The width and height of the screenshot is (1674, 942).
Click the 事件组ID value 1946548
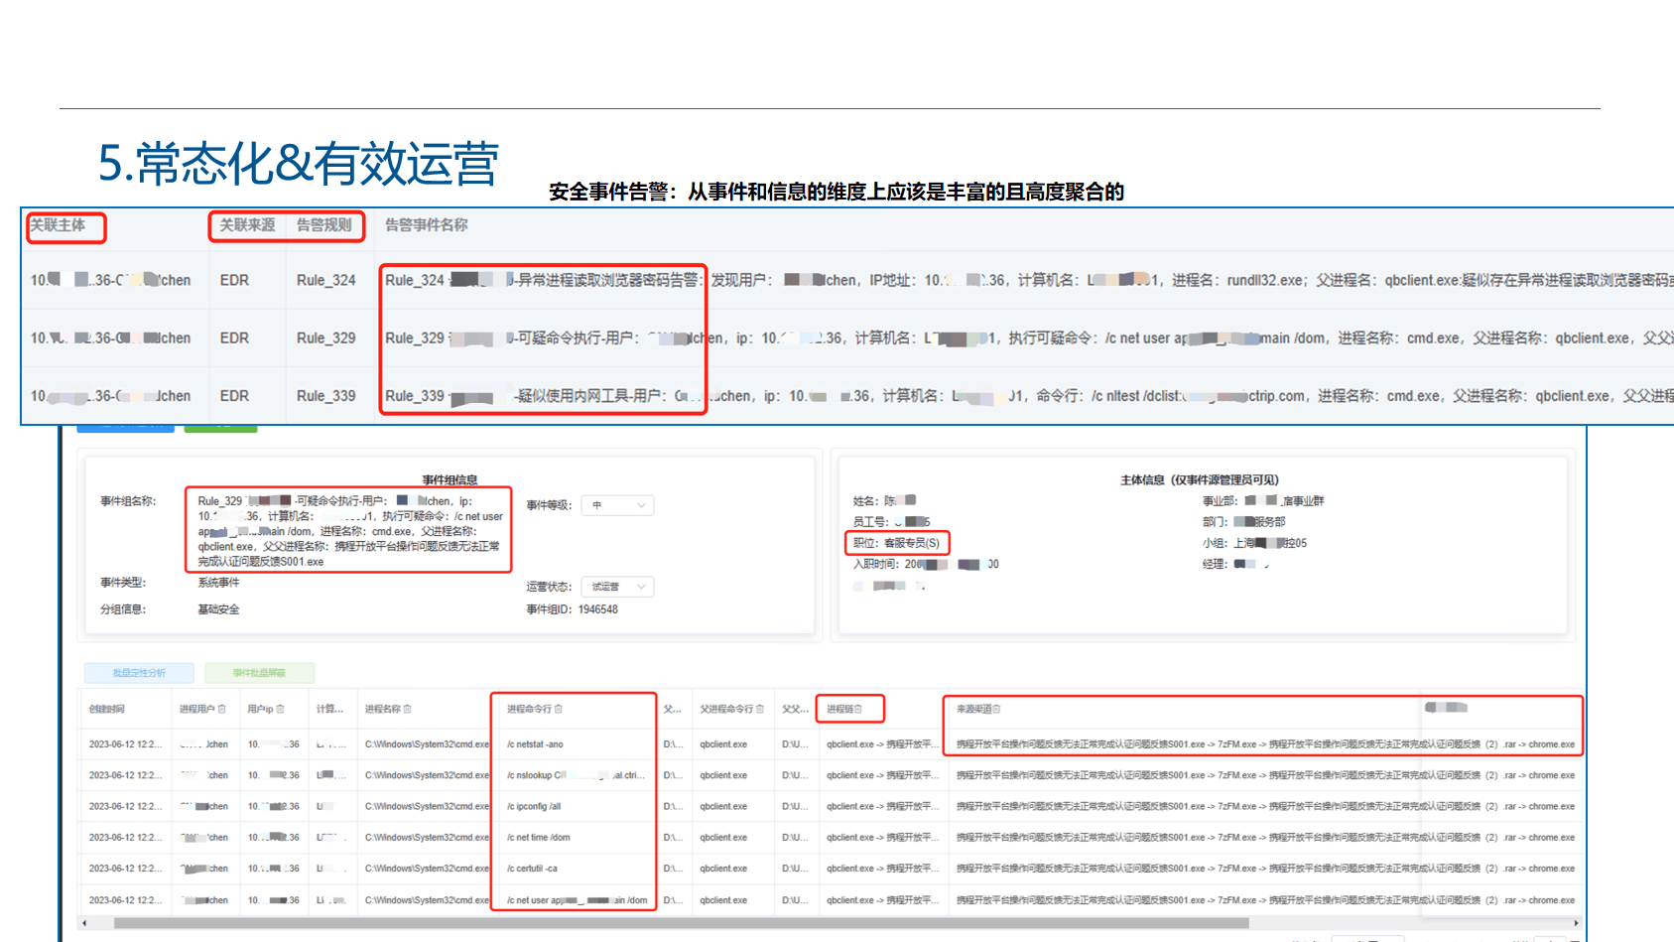(x=598, y=609)
